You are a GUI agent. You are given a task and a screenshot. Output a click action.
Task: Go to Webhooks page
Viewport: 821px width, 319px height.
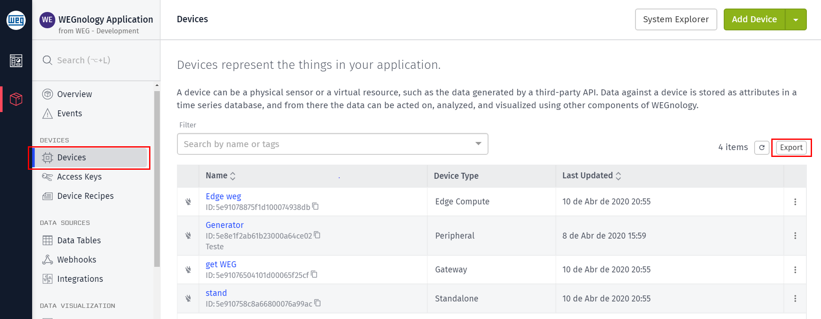(x=77, y=260)
